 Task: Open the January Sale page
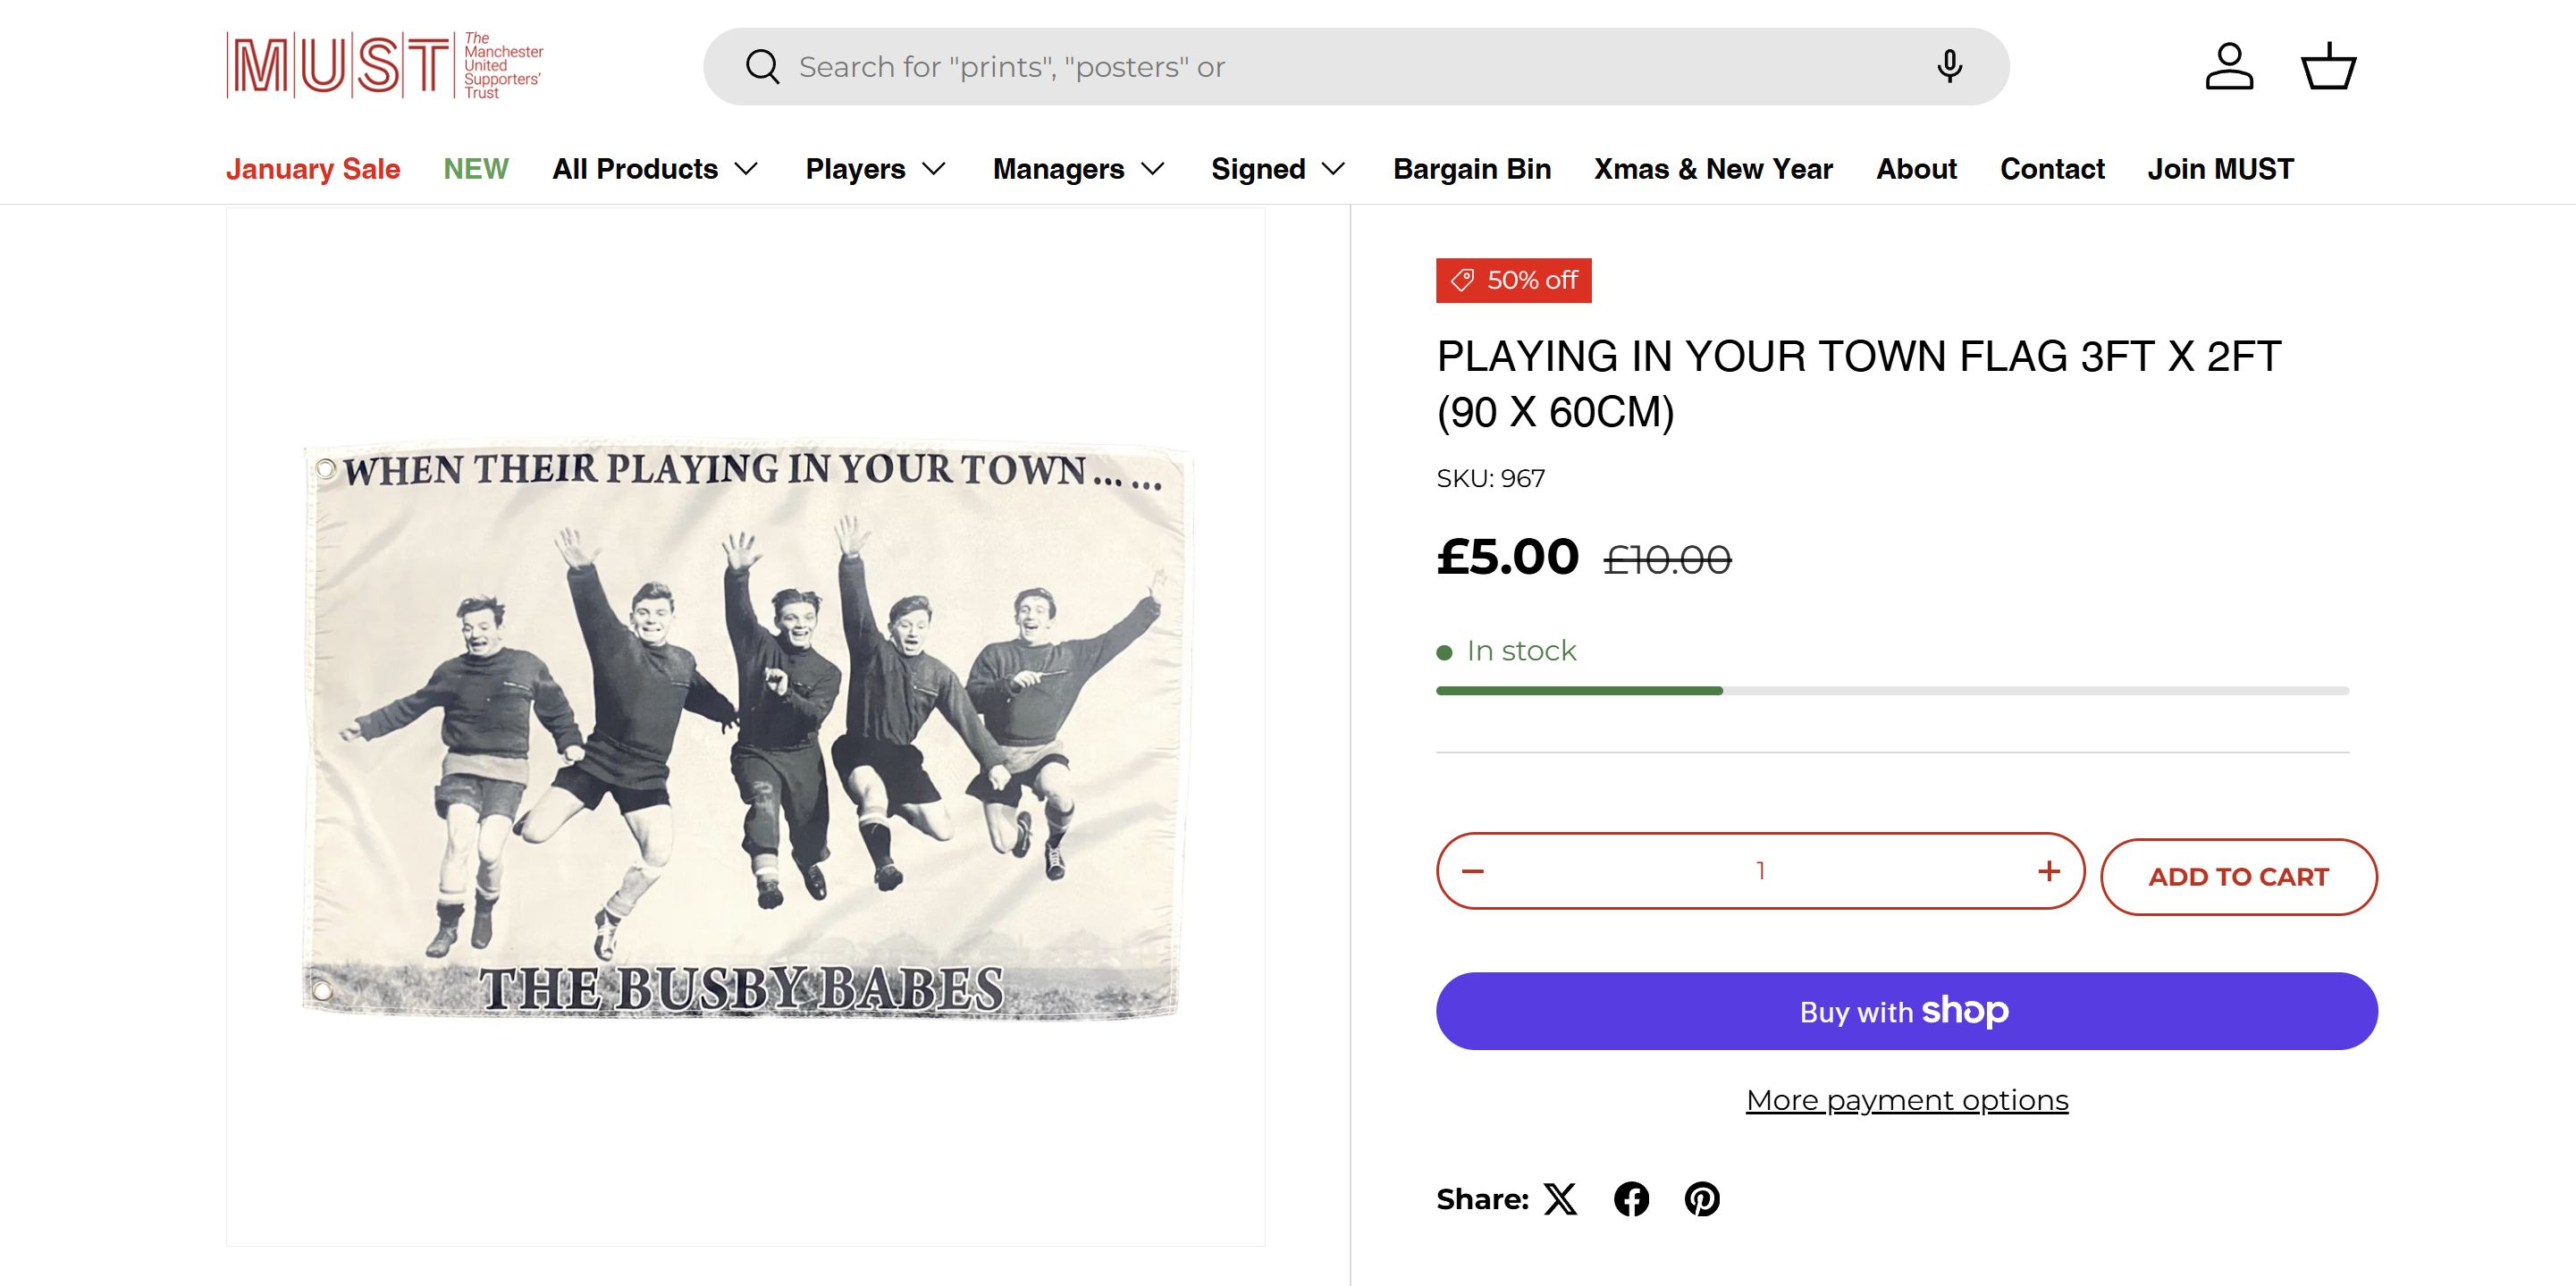click(313, 169)
